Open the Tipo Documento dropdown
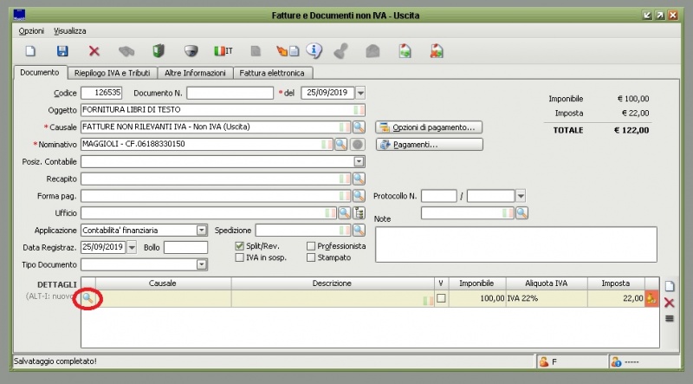 [202, 264]
